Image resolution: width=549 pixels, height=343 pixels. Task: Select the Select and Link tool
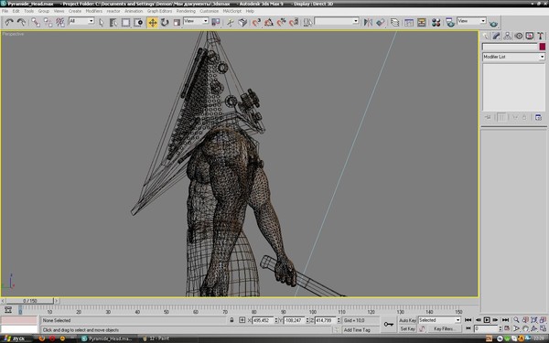pyautogui.click(x=36, y=22)
